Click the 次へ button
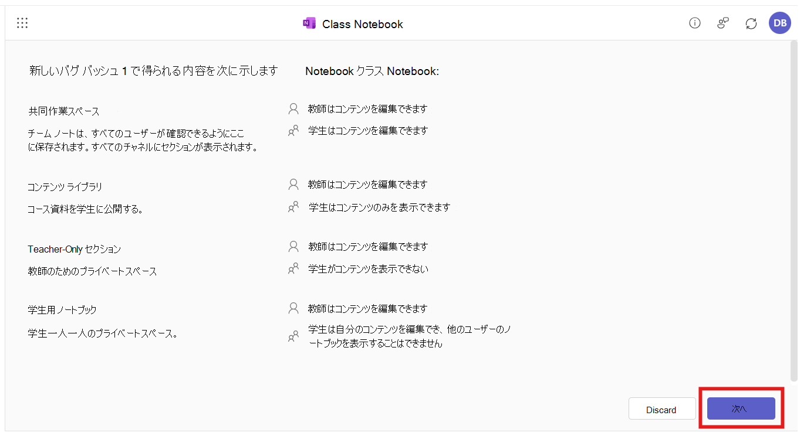This screenshot has height=436, width=807. tap(741, 409)
